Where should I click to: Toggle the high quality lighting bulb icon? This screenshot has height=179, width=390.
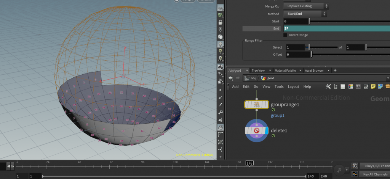[221, 52]
